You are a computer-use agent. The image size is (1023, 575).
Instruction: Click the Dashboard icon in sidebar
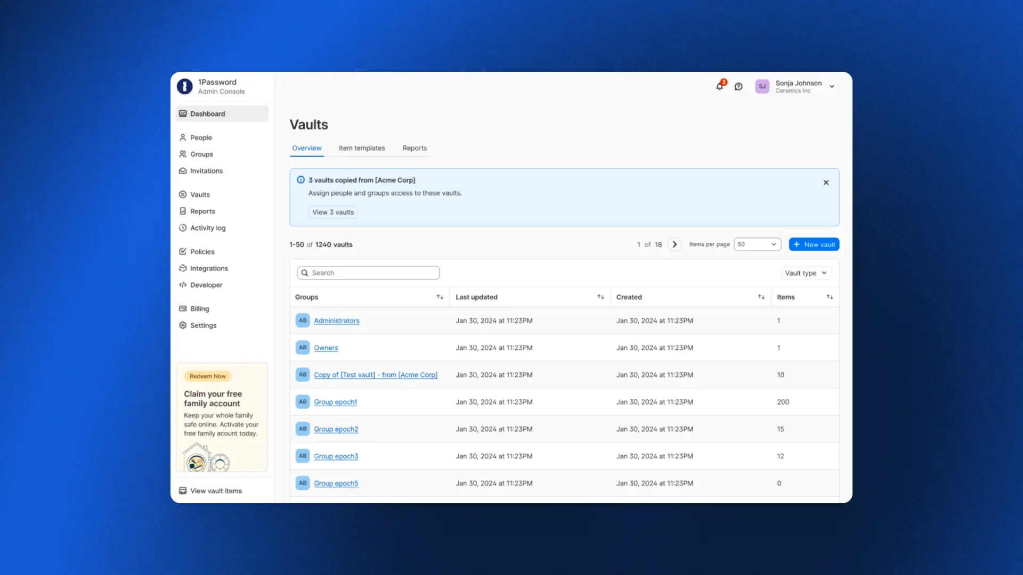(x=183, y=114)
